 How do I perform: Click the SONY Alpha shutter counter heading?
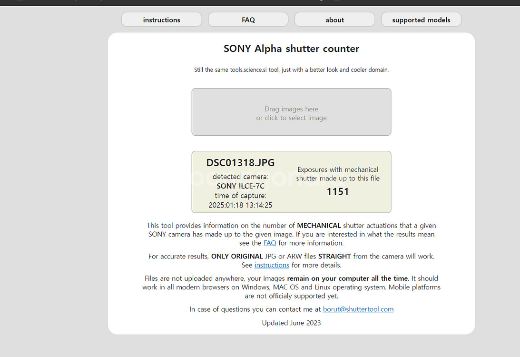click(x=291, y=49)
